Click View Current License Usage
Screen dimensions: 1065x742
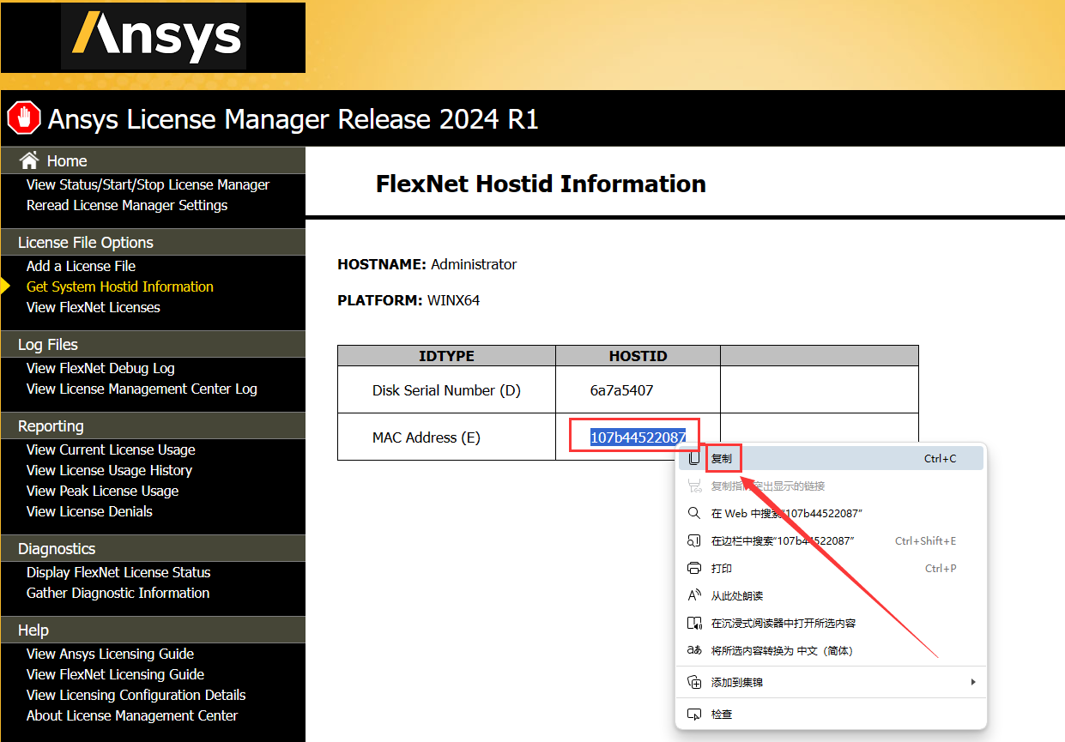pyautogui.click(x=110, y=449)
